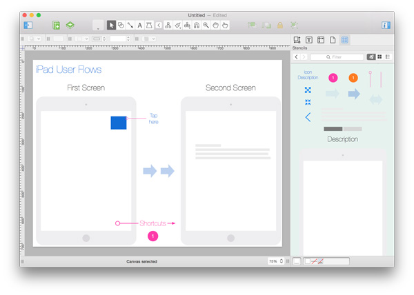Click the ruler origin corner box
The height and width of the screenshot is (295, 414).
[23, 48]
